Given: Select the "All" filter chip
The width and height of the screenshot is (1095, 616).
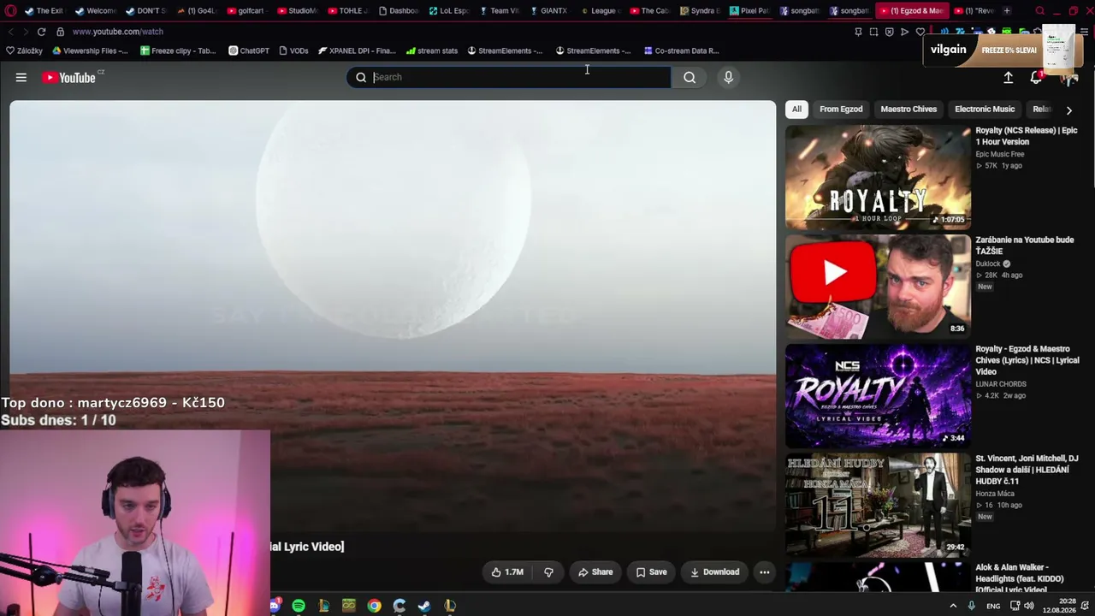Looking at the screenshot, I should pyautogui.click(x=796, y=110).
